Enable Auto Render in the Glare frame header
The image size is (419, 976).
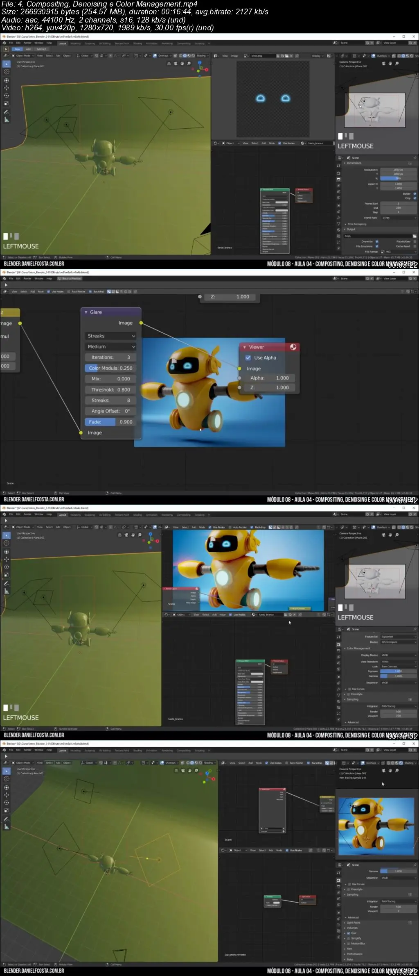pyautogui.click(x=68, y=292)
